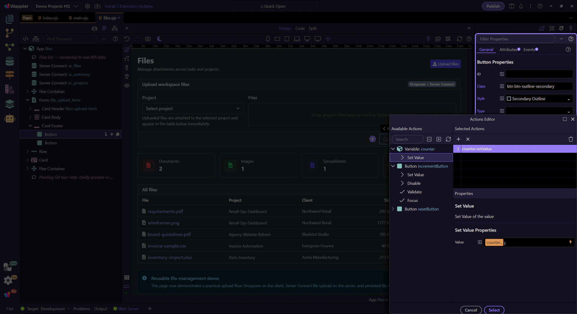This screenshot has width=577, height=314.
Task: Click the camera screenshot icon
Action: 148,39
